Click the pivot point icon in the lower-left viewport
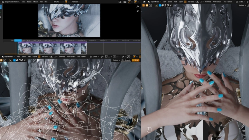Viewport: 249px width, 140px height. coord(102,57)
